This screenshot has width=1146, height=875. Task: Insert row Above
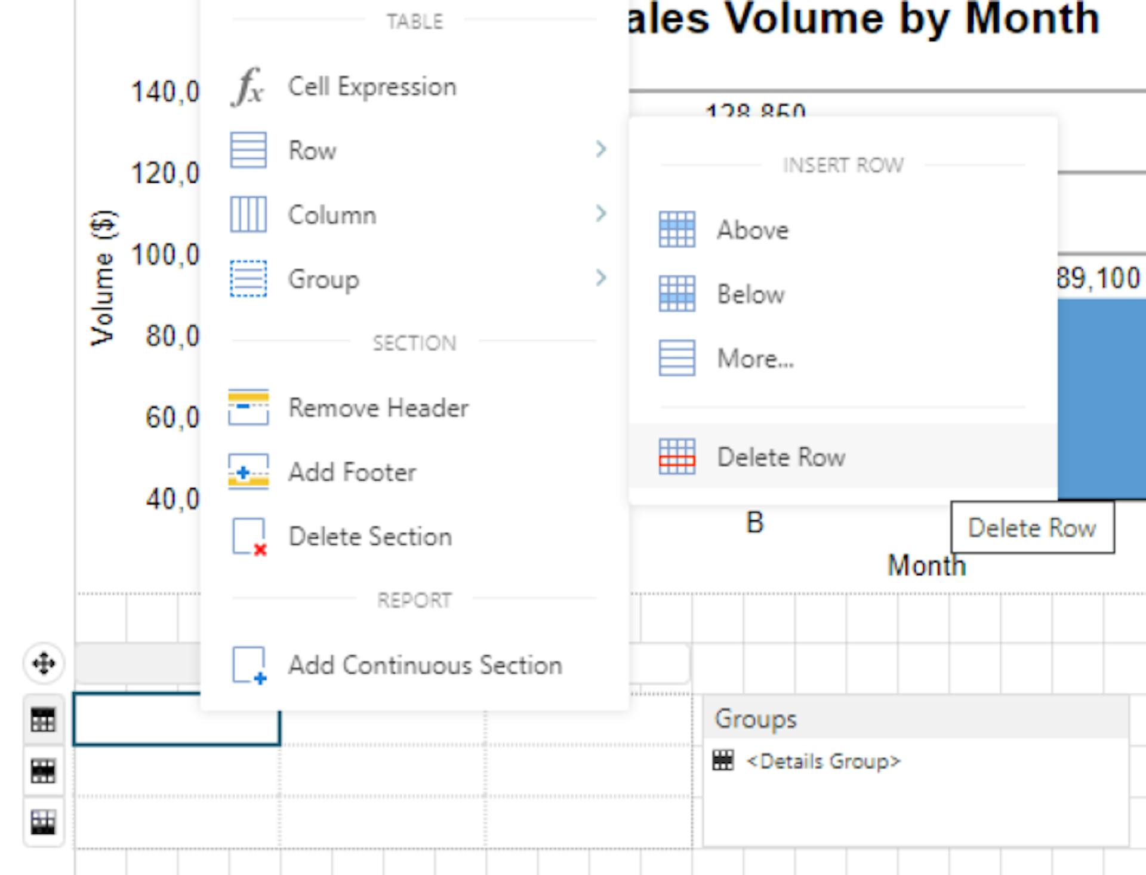click(752, 230)
